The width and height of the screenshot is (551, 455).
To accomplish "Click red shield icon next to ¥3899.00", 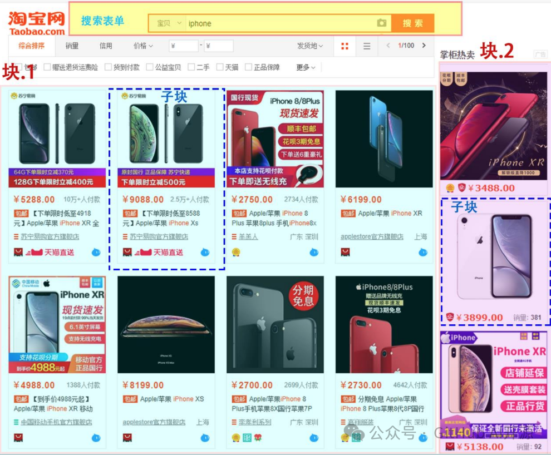I will click(x=450, y=318).
